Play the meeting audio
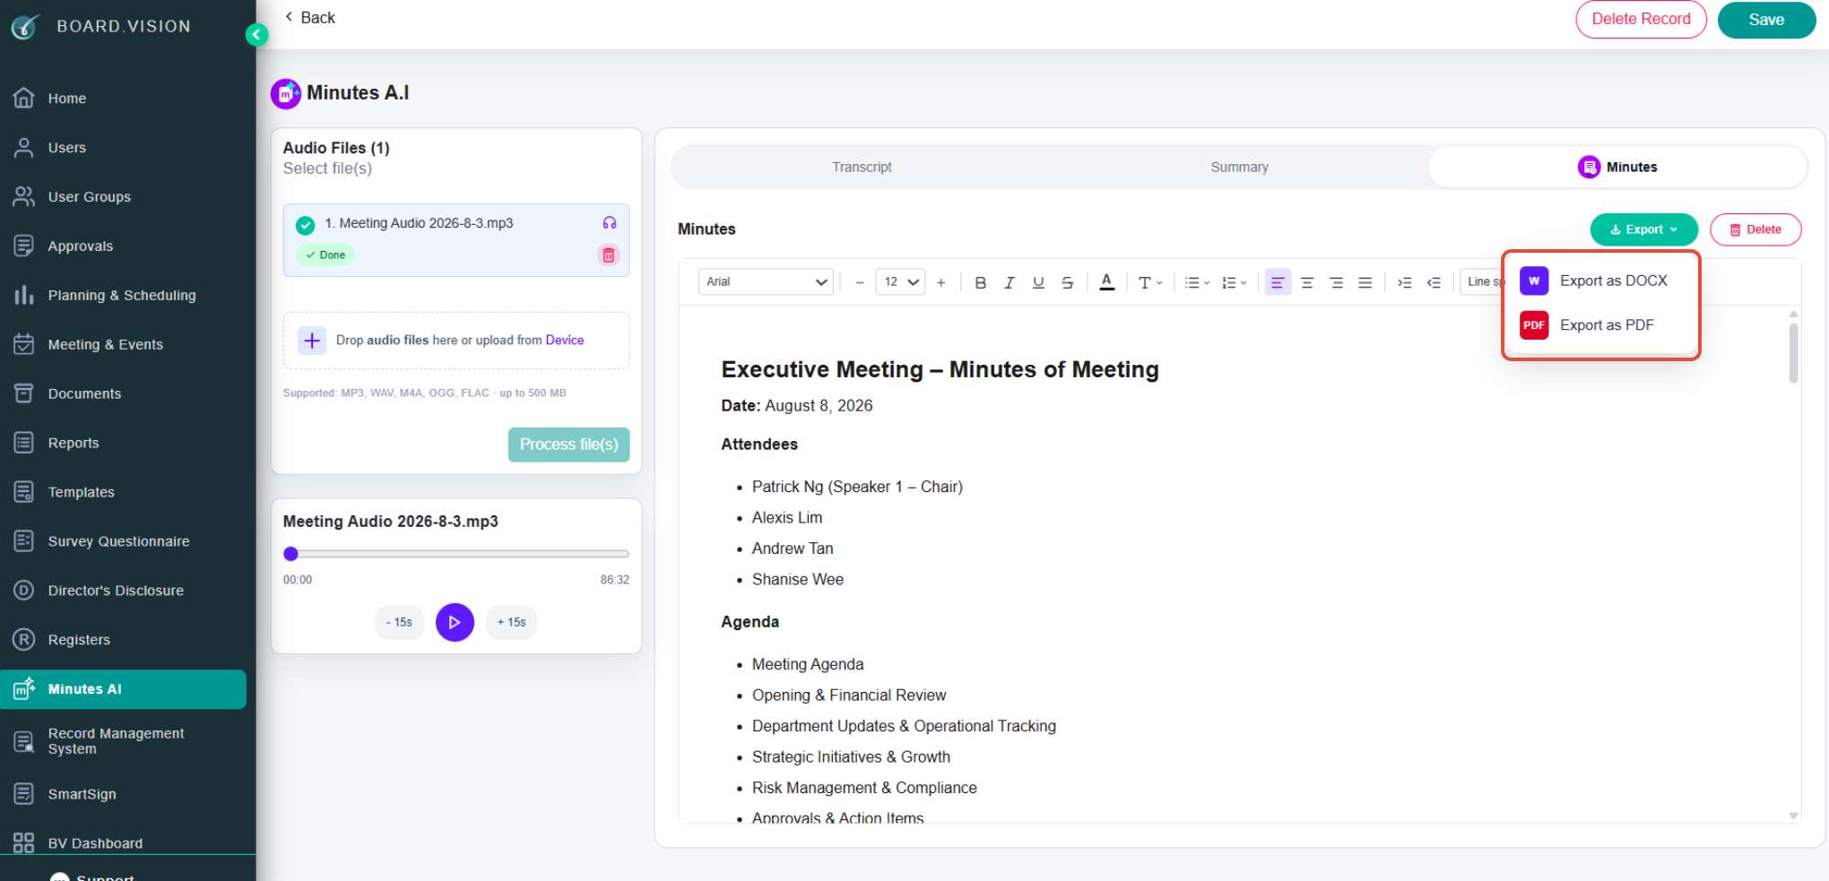This screenshot has height=881, width=1829. [455, 622]
